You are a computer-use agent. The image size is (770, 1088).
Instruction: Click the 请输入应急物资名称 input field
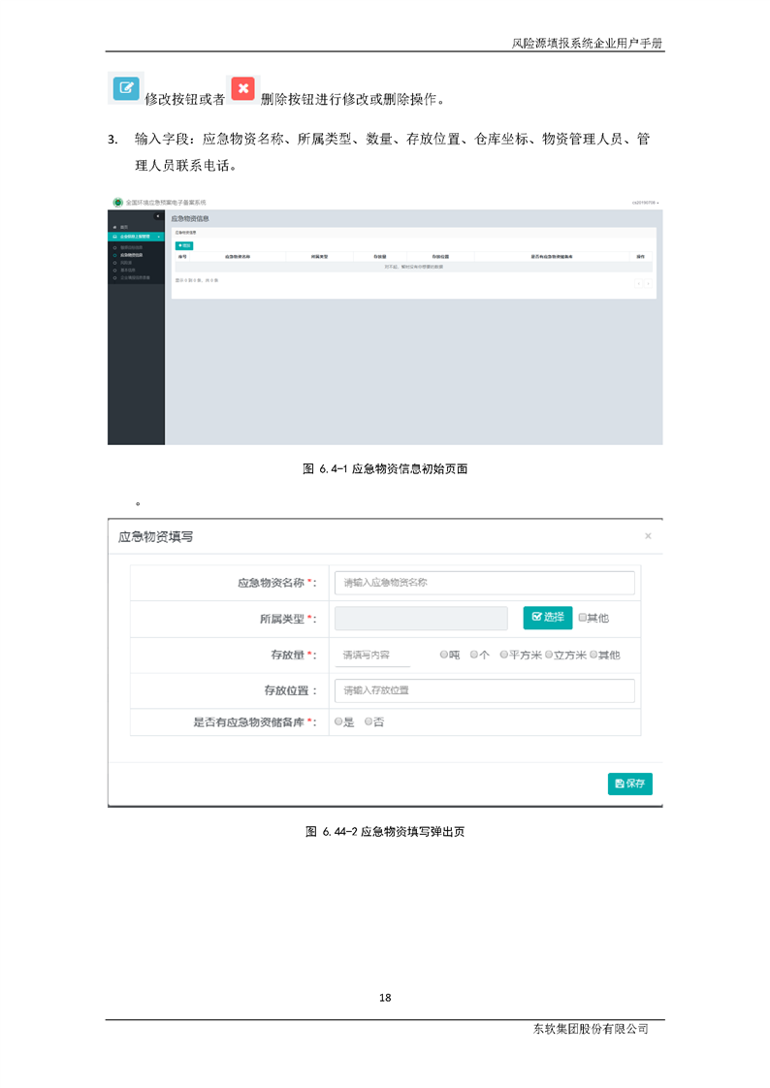click(484, 583)
